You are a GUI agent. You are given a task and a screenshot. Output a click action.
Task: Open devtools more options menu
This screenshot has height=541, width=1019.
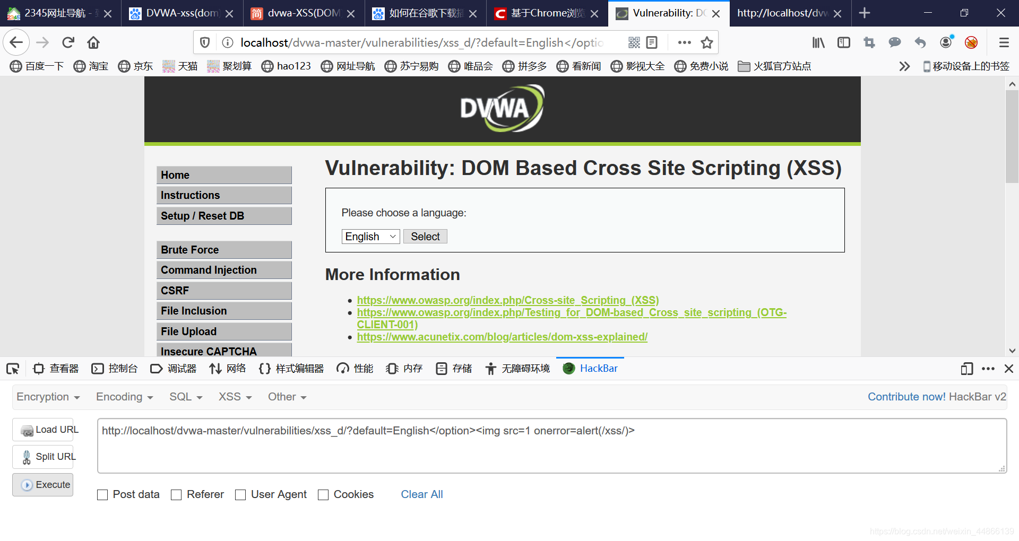(988, 369)
